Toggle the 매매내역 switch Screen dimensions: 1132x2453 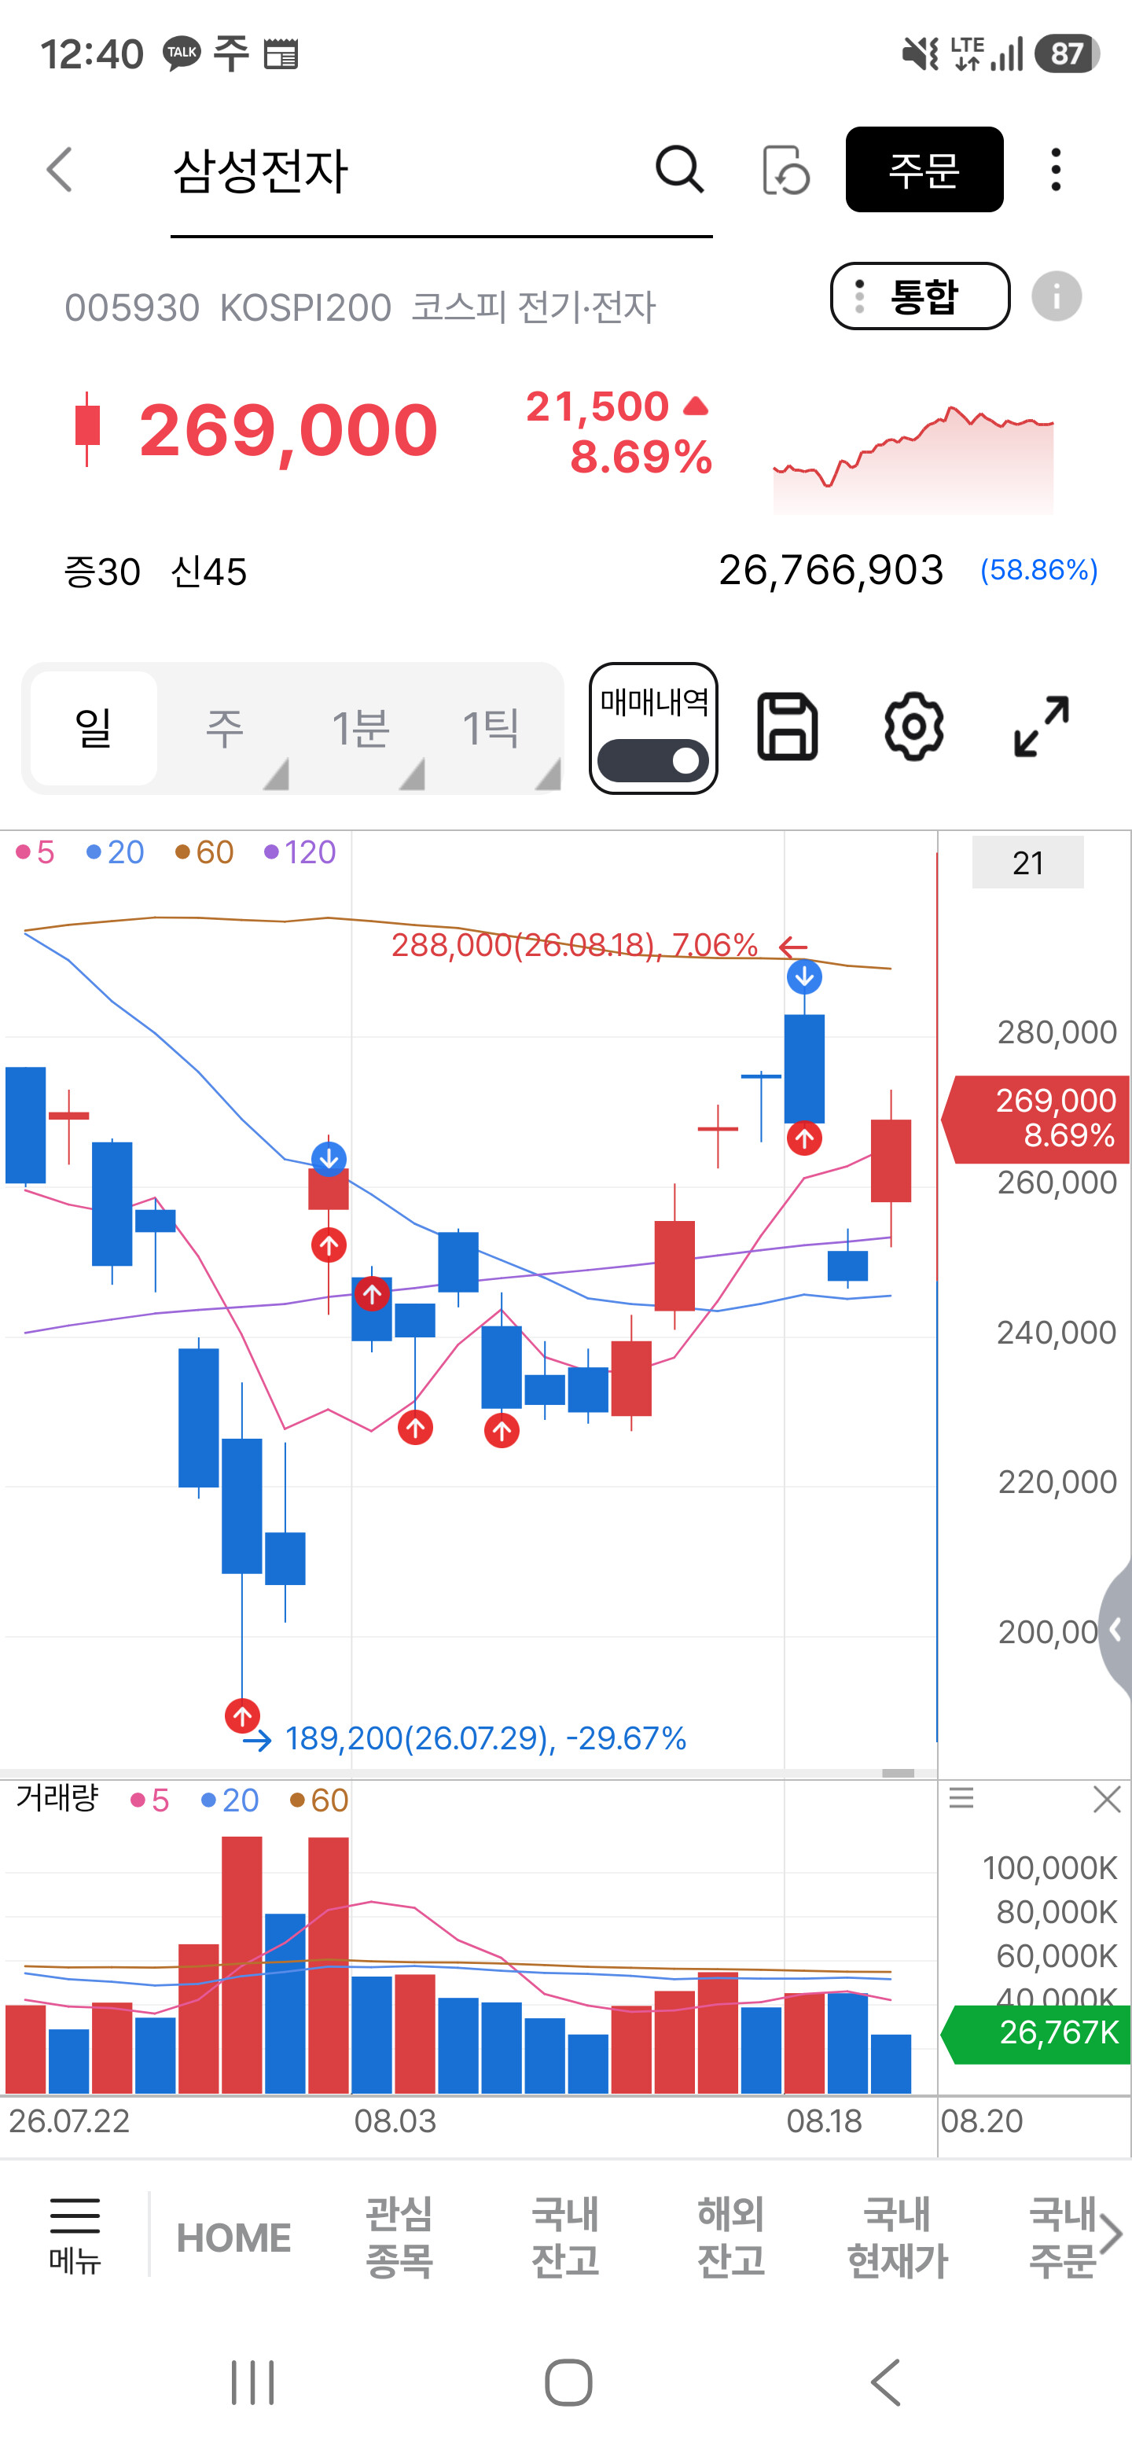click(x=653, y=760)
